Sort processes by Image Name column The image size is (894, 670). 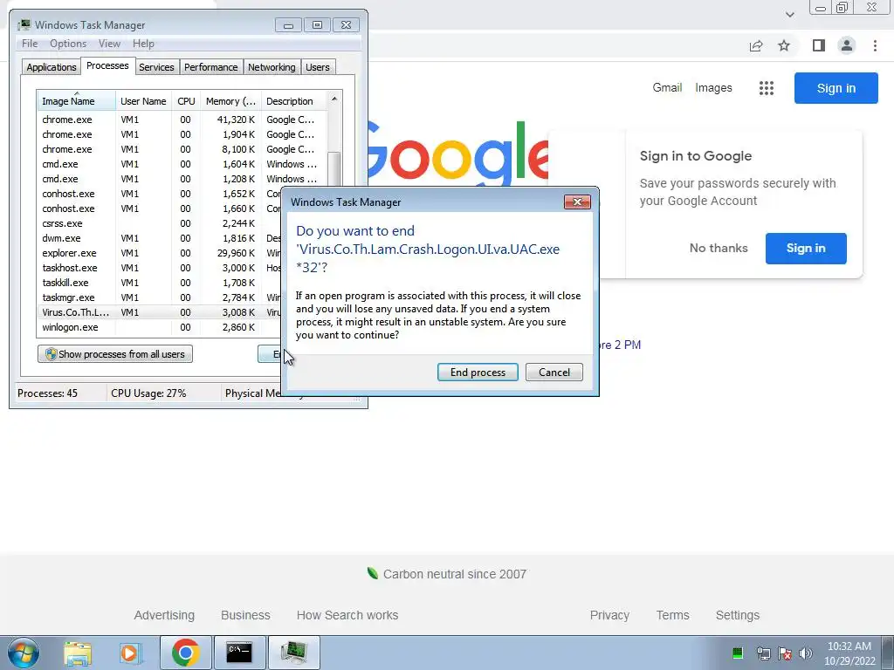77,101
